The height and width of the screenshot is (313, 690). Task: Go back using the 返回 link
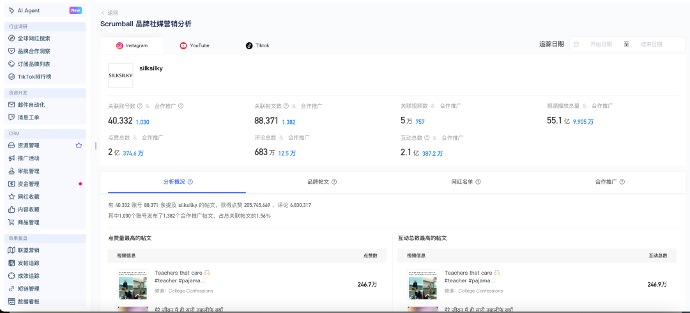coord(110,13)
